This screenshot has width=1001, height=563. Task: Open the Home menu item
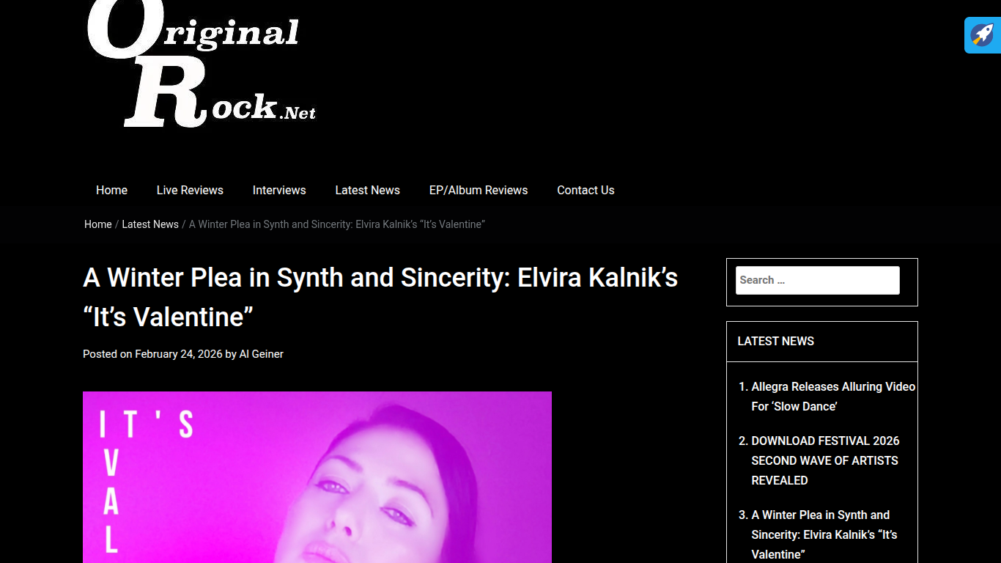(x=111, y=190)
